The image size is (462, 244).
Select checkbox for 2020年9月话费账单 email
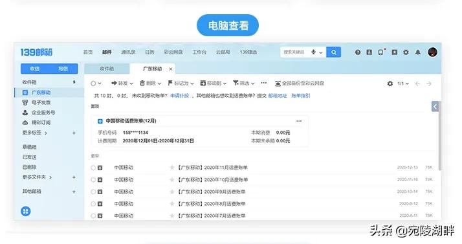click(93, 192)
